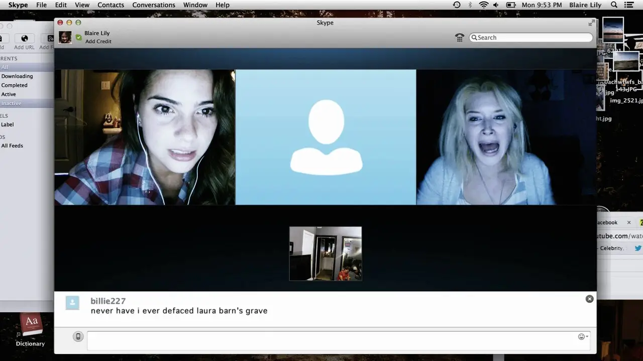Click the volume icon in menu bar
Screen dimensions: 643x361
pyautogui.click(x=497, y=5)
